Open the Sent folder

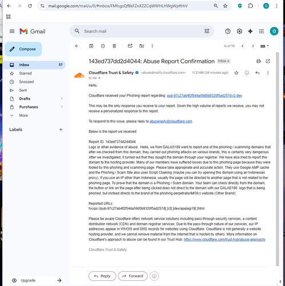34,90
